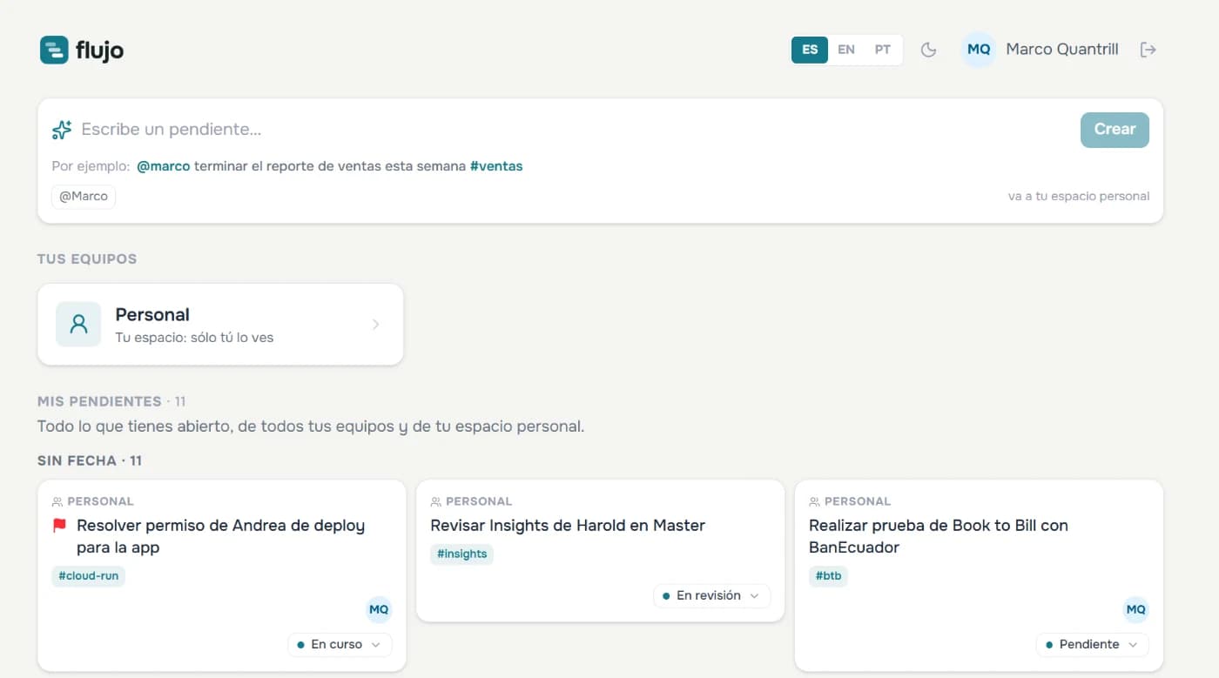The height and width of the screenshot is (678, 1219).
Task: Click the #cloud-run tag
Action: coord(88,576)
